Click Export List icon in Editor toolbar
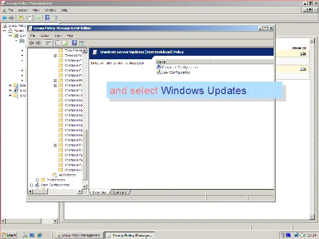The width and height of the screenshot is (319, 239). [65, 43]
